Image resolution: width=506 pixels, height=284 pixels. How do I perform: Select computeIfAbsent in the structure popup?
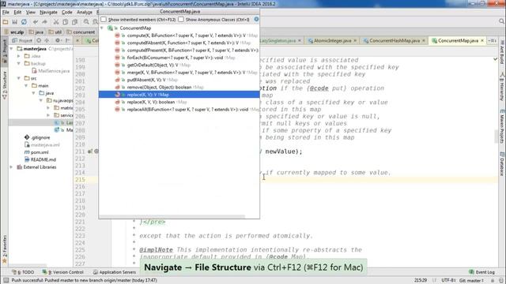[x=179, y=43]
